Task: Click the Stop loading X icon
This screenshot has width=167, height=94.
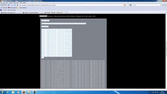Action: pos(11,5)
